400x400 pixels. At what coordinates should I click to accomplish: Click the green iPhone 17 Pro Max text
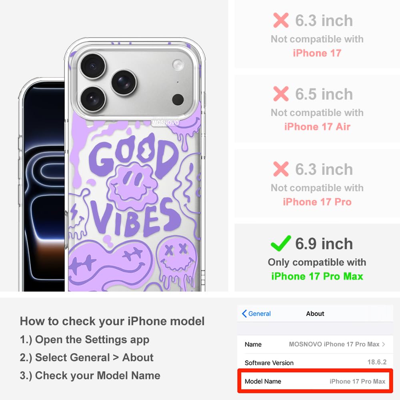[x=317, y=276]
